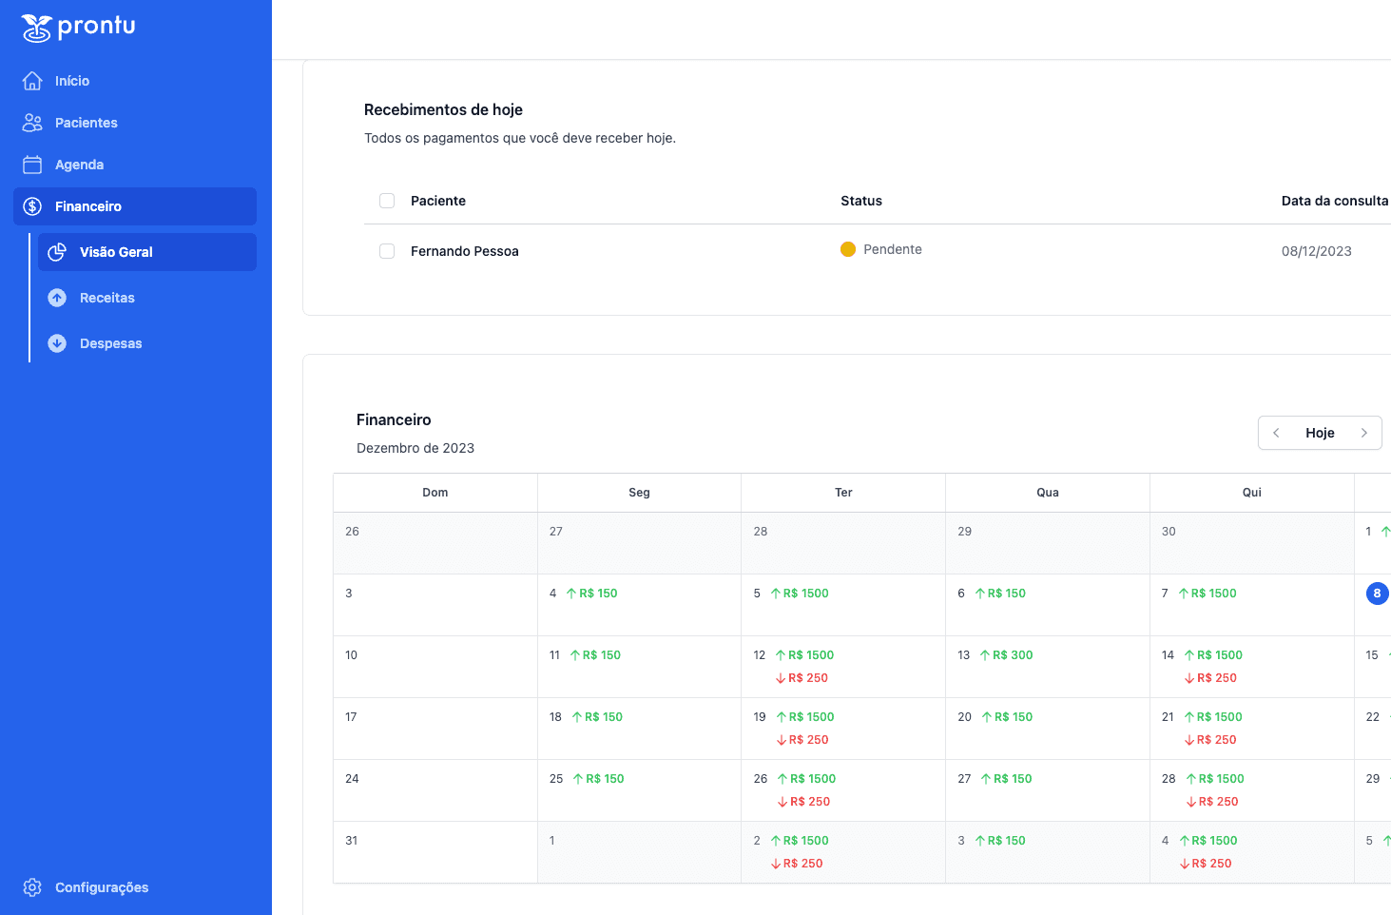Click the Data da consulta column header
The height and width of the screenshot is (915, 1391).
1335,201
